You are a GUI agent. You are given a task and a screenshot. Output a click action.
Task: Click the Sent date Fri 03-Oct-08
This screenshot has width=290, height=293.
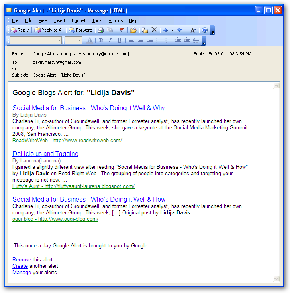coord(230,54)
